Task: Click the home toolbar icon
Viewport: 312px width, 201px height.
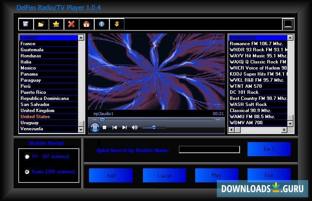Action: point(86,24)
